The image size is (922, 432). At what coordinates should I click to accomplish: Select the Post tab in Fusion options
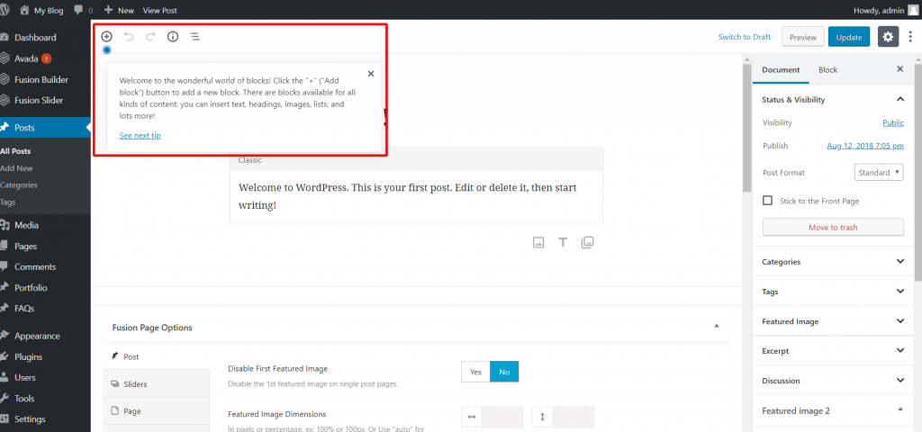pyautogui.click(x=157, y=356)
